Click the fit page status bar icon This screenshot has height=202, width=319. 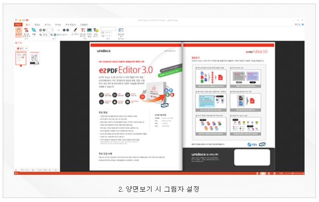(269, 174)
